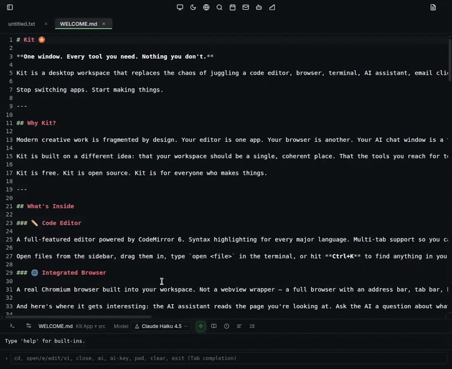Open the calendar icon in top toolbar

(x=232, y=7)
